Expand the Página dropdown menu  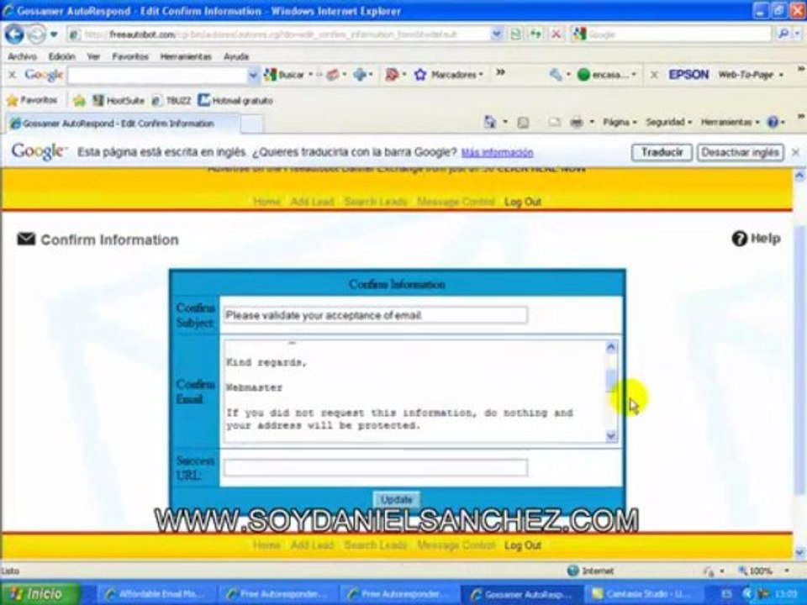[620, 123]
